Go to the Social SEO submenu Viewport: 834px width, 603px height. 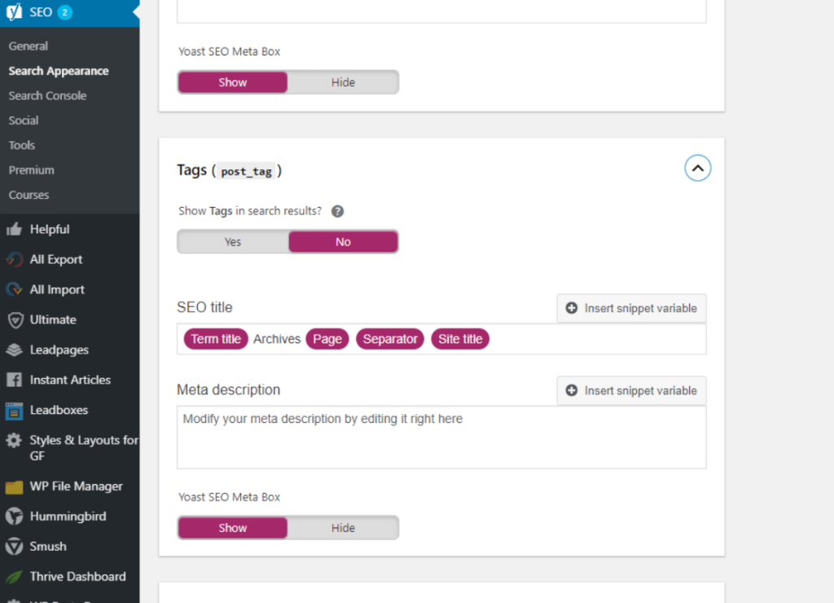24,121
